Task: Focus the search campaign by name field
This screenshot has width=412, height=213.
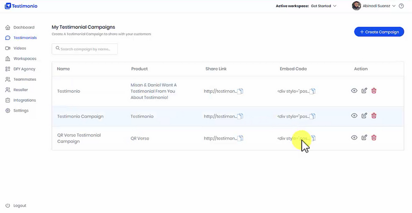Action: pos(85,49)
